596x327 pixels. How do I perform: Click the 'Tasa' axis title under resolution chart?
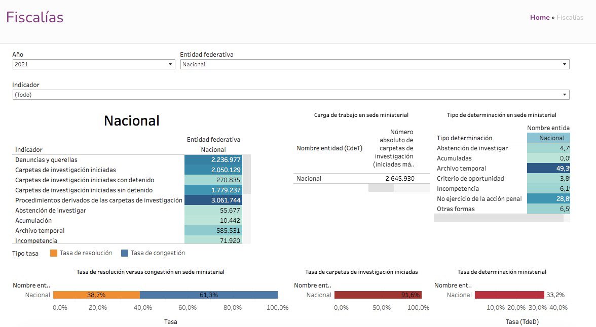coord(171,321)
